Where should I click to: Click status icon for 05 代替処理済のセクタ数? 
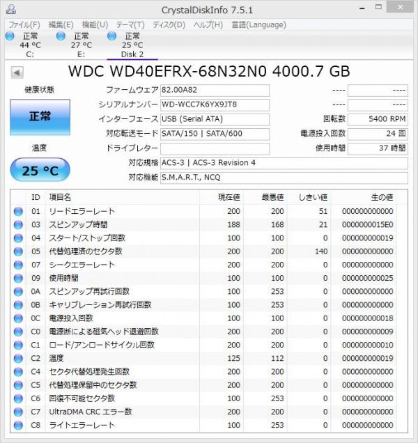click(x=18, y=251)
